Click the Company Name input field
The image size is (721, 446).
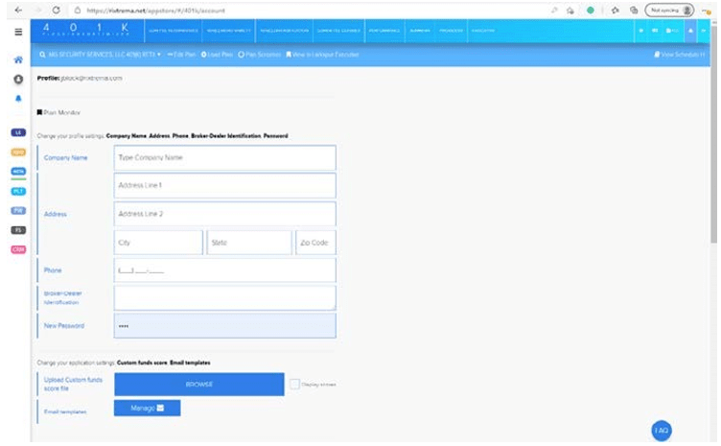(x=224, y=157)
